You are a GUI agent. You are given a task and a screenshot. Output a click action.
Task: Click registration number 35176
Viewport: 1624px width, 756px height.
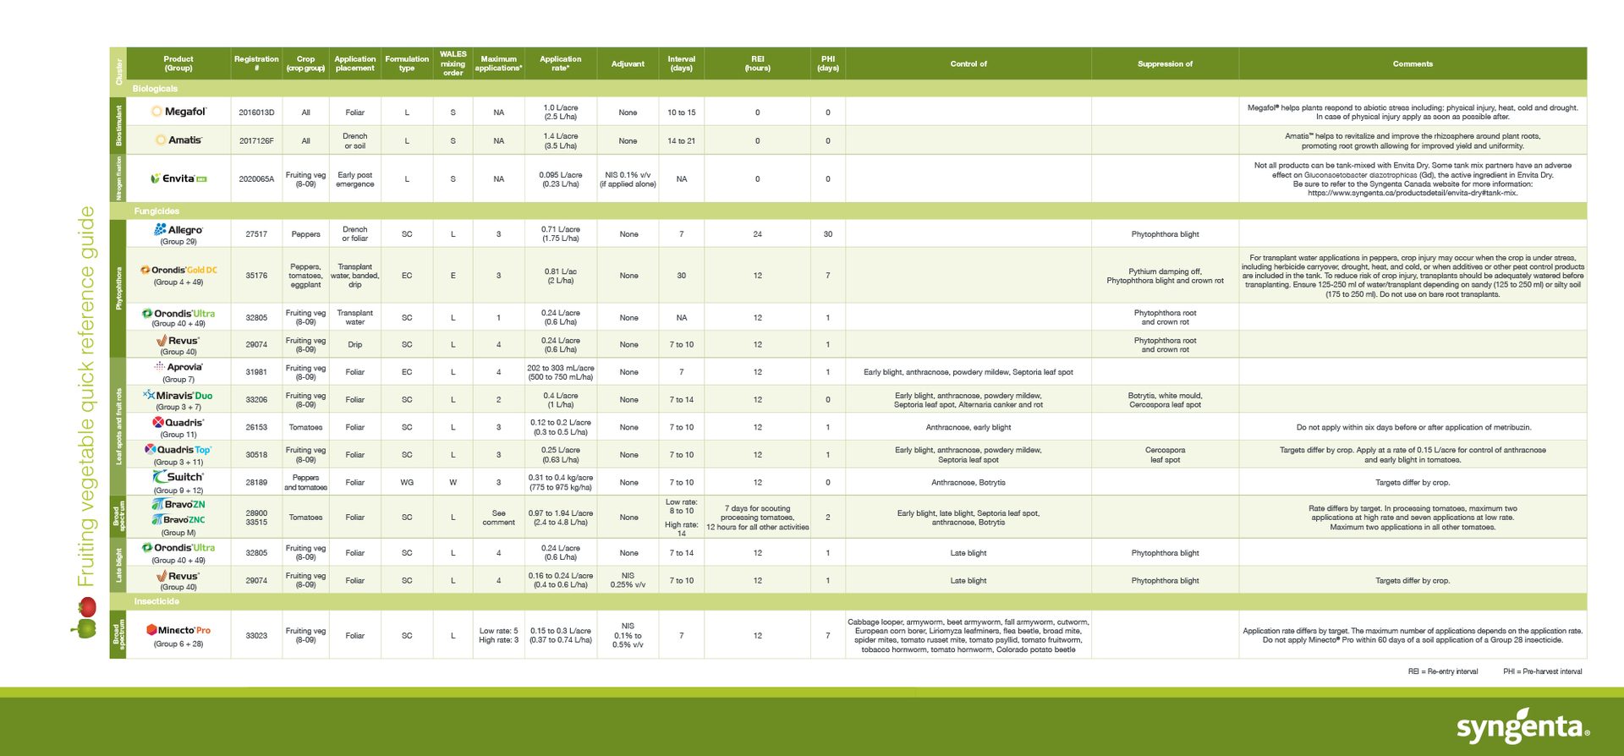256,276
